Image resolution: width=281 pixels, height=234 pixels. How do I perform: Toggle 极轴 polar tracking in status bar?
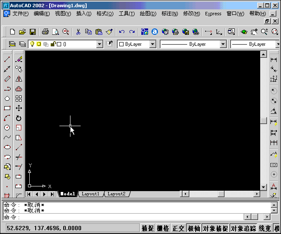click(x=194, y=228)
